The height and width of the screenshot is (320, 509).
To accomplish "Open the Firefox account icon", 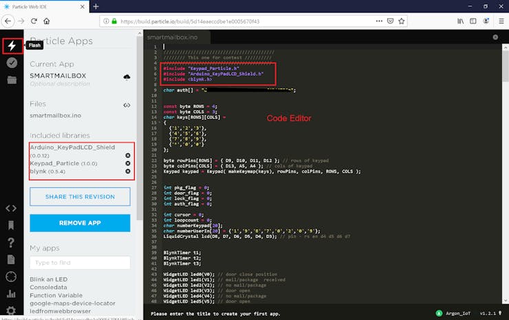I will coord(486,21).
